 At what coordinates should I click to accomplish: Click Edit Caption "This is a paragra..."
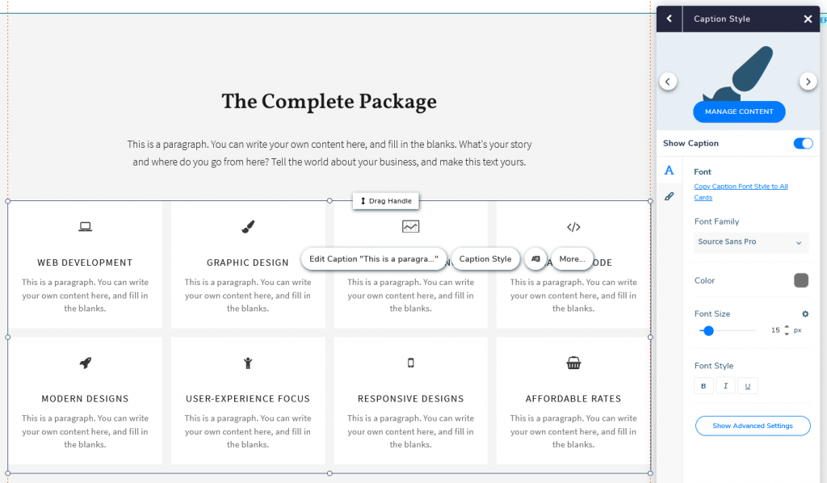(373, 259)
